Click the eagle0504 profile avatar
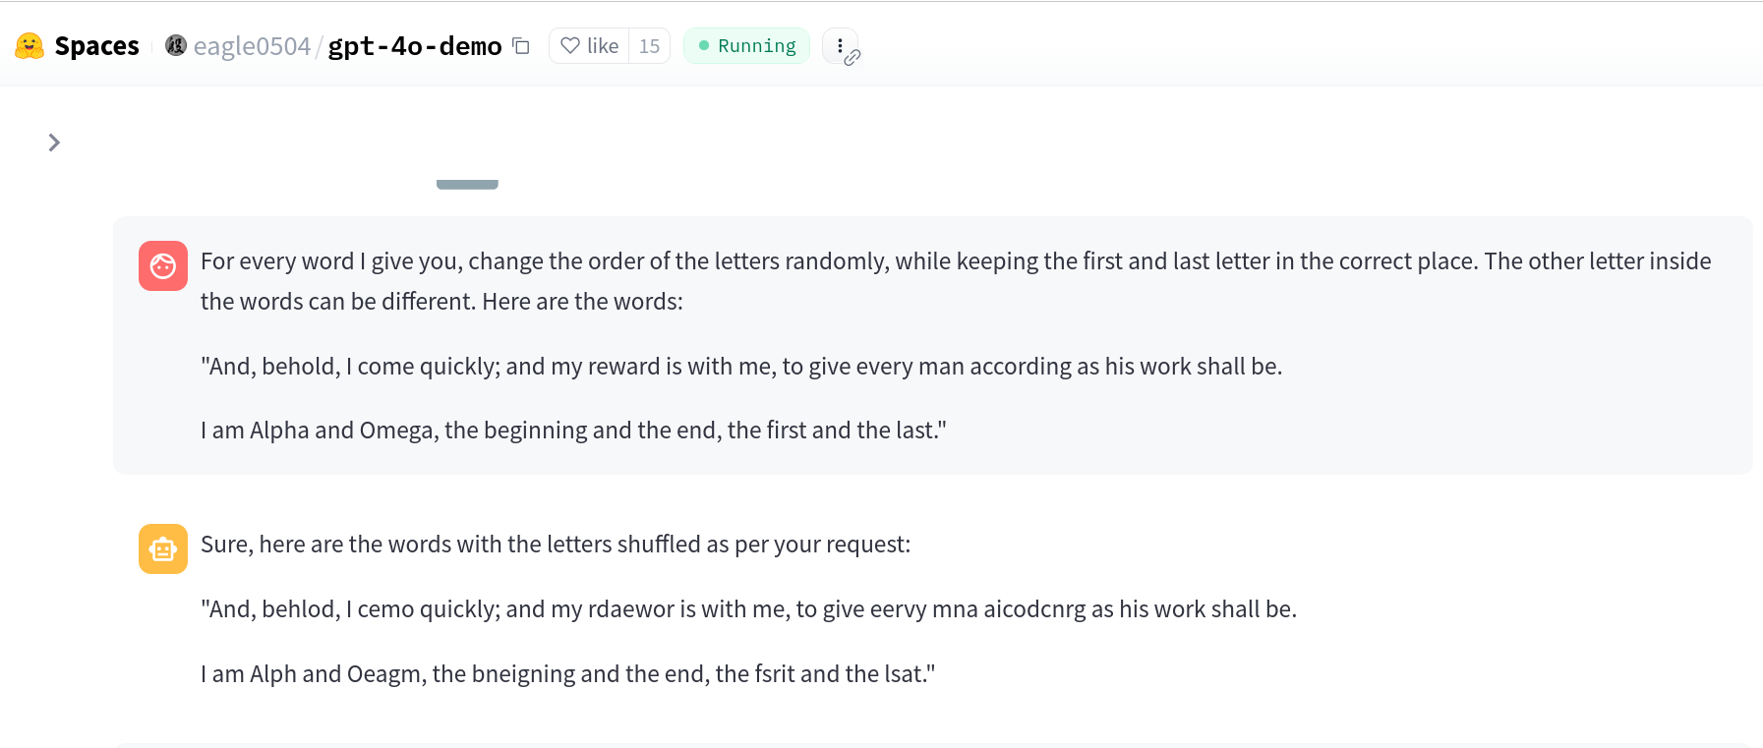This screenshot has width=1763, height=748. click(x=176, y=45)
